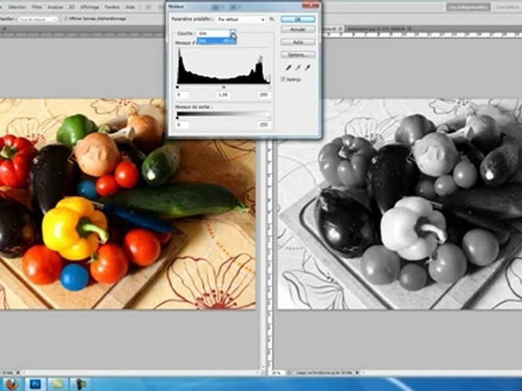Open the Sélection menu

tap(16, 7)
